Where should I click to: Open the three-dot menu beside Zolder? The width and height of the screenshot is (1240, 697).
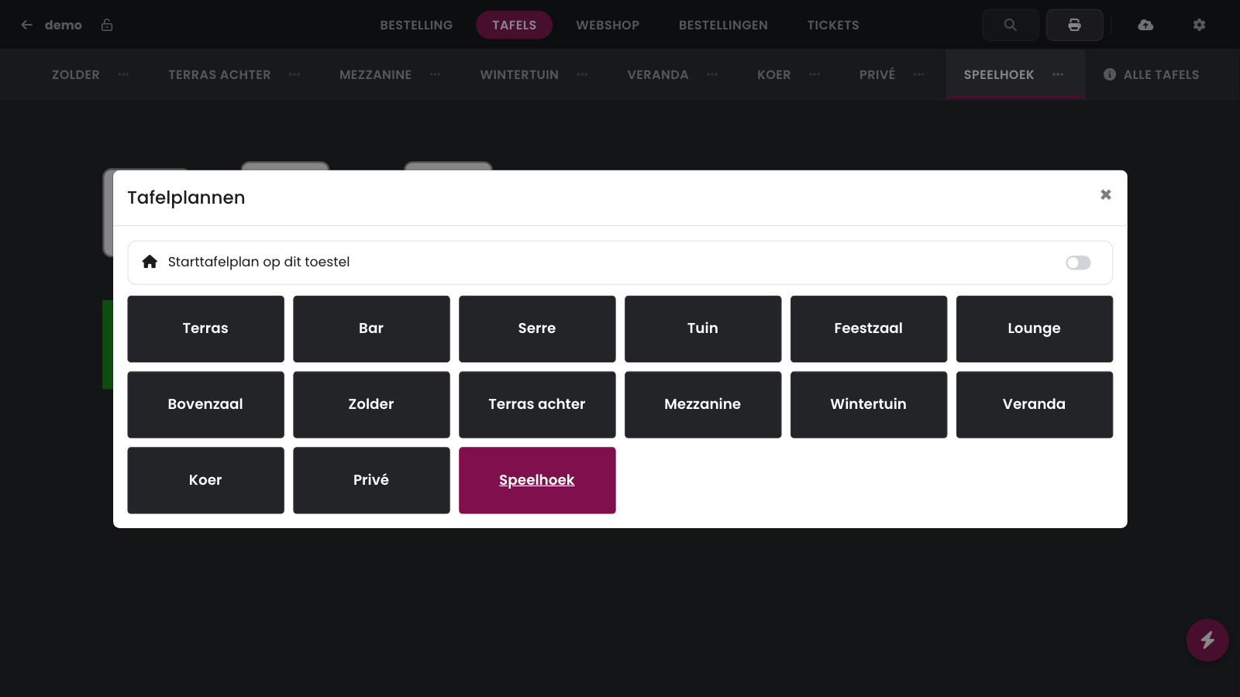pos(123,74)
